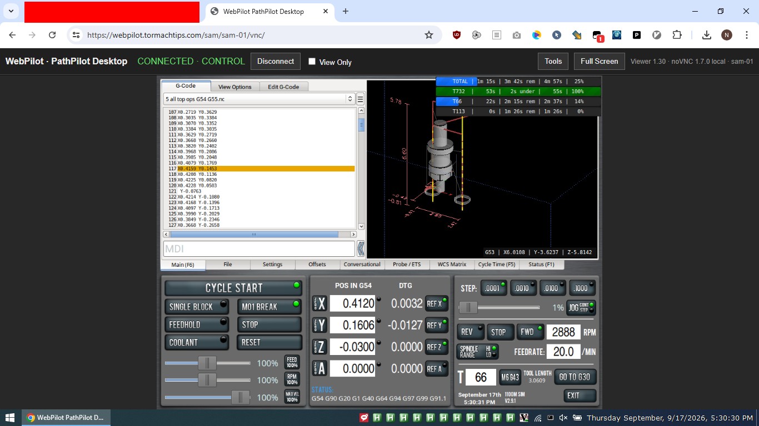The width and height of the screenshot is (759, 426).
Task: Start spindle forward with FWD
Action: (x=530, y=332)
